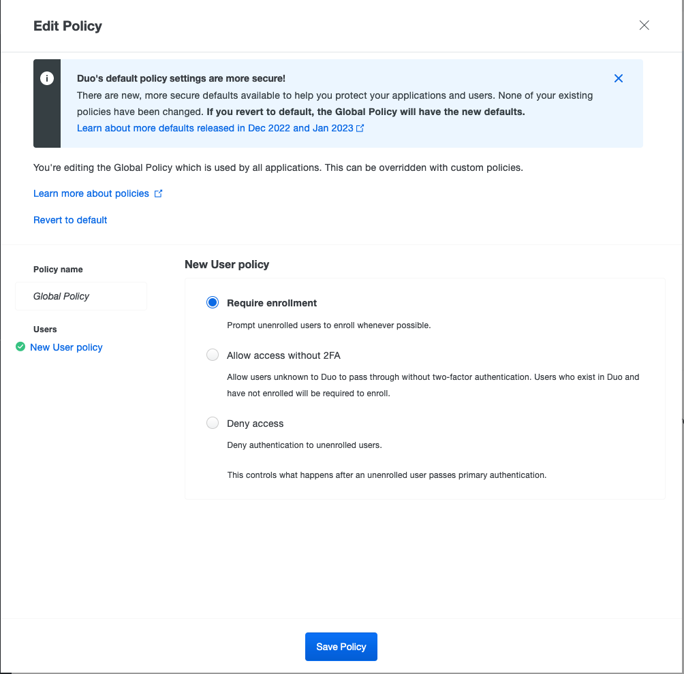Click 'Allow users unknown to Duo' description
This screenshot has height=674, width=684.
click(x=433, y=385)
